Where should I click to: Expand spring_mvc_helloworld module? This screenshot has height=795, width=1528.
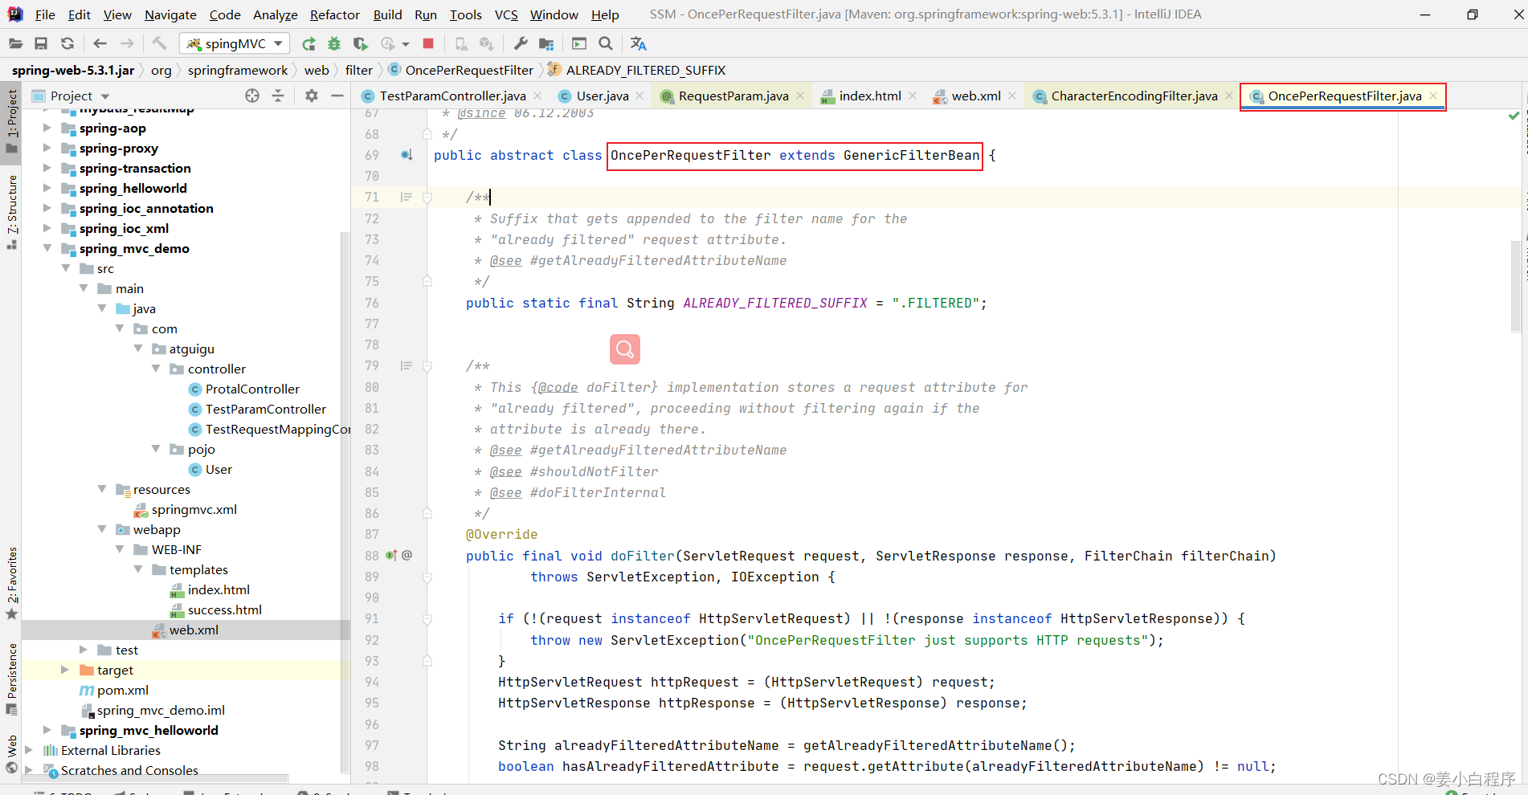(x=47, y=730)
